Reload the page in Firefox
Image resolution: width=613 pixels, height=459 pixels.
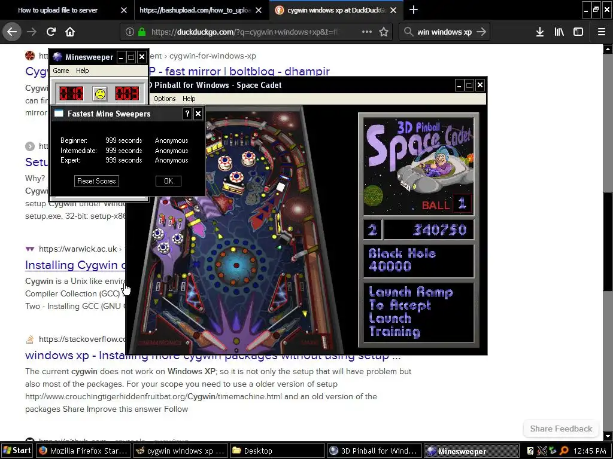pos(51,32)
